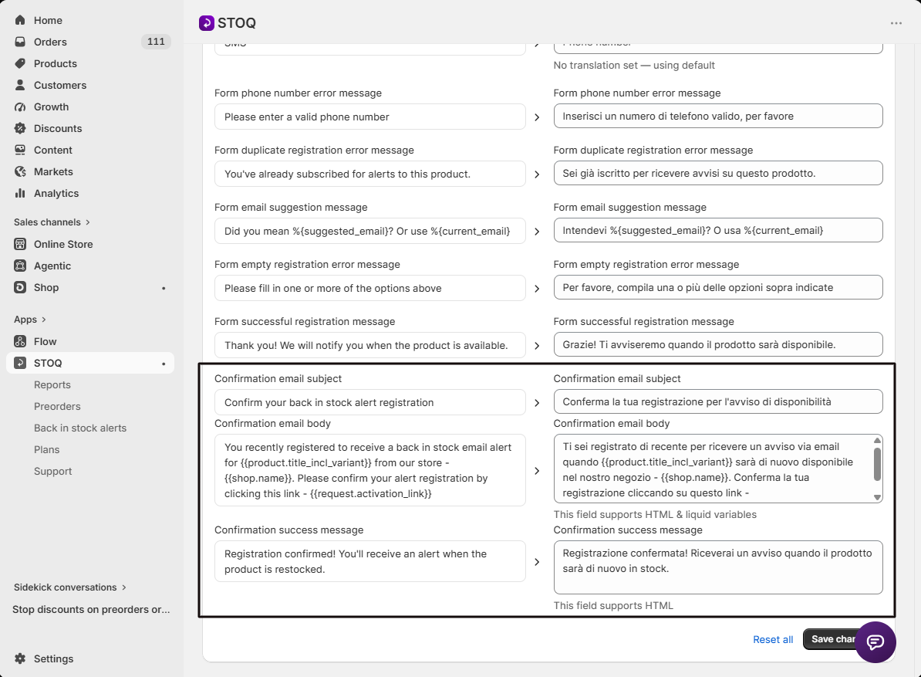
Task: Click the Flow app icon
Action: (20, 341)
